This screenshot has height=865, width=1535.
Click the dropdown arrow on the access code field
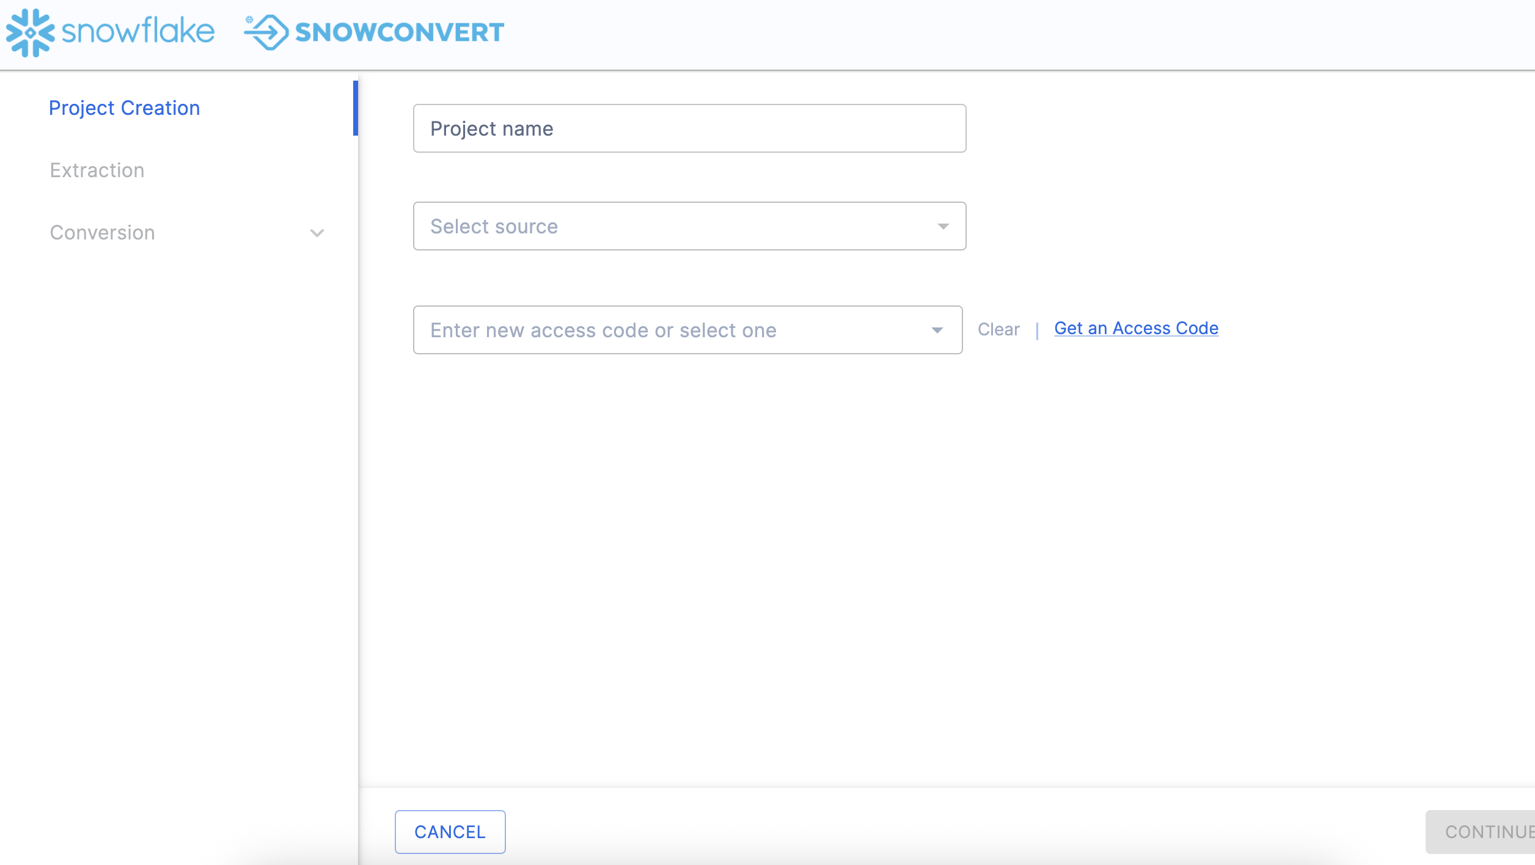[x=937, y=330]
